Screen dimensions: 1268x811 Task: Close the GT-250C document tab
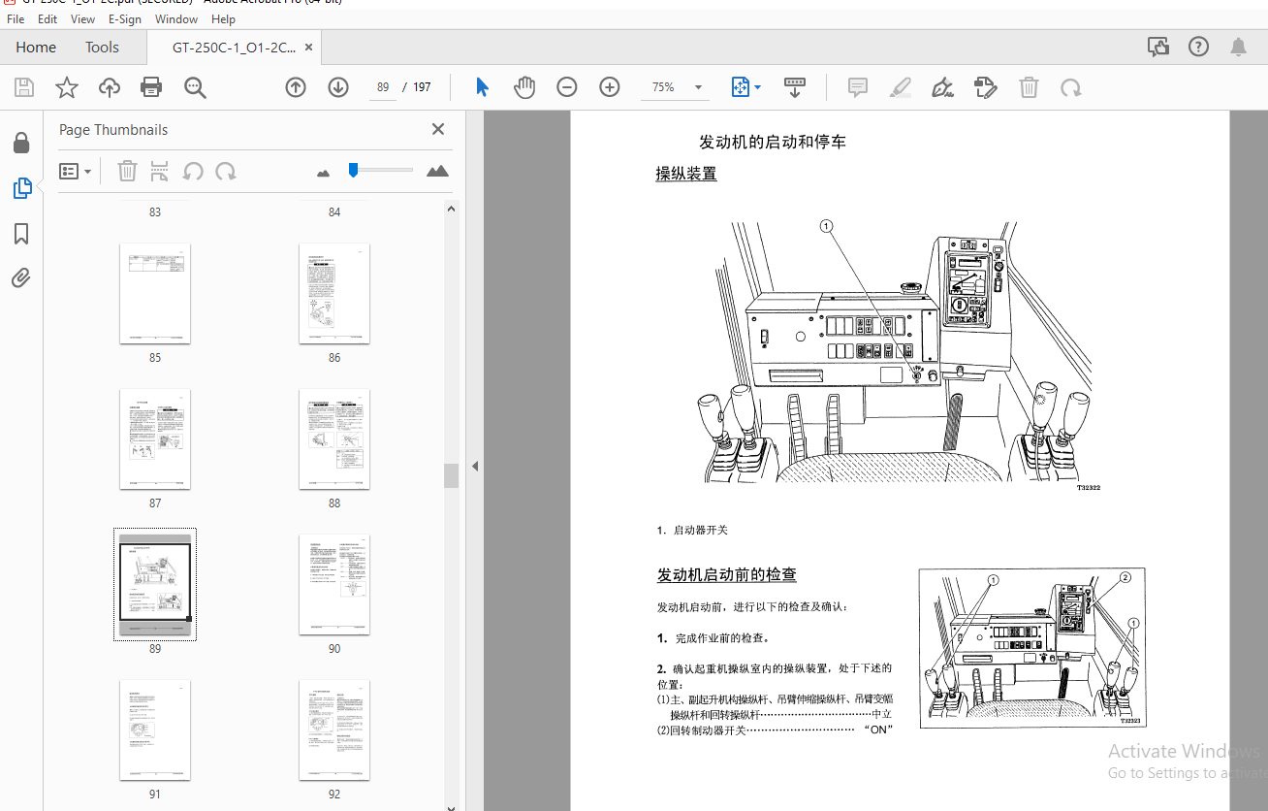coord(308,47)
